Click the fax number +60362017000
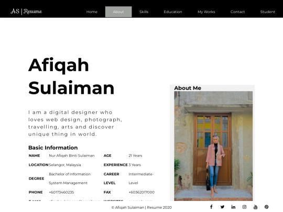This screenshot has width=283, height=212. click(141, 192)
